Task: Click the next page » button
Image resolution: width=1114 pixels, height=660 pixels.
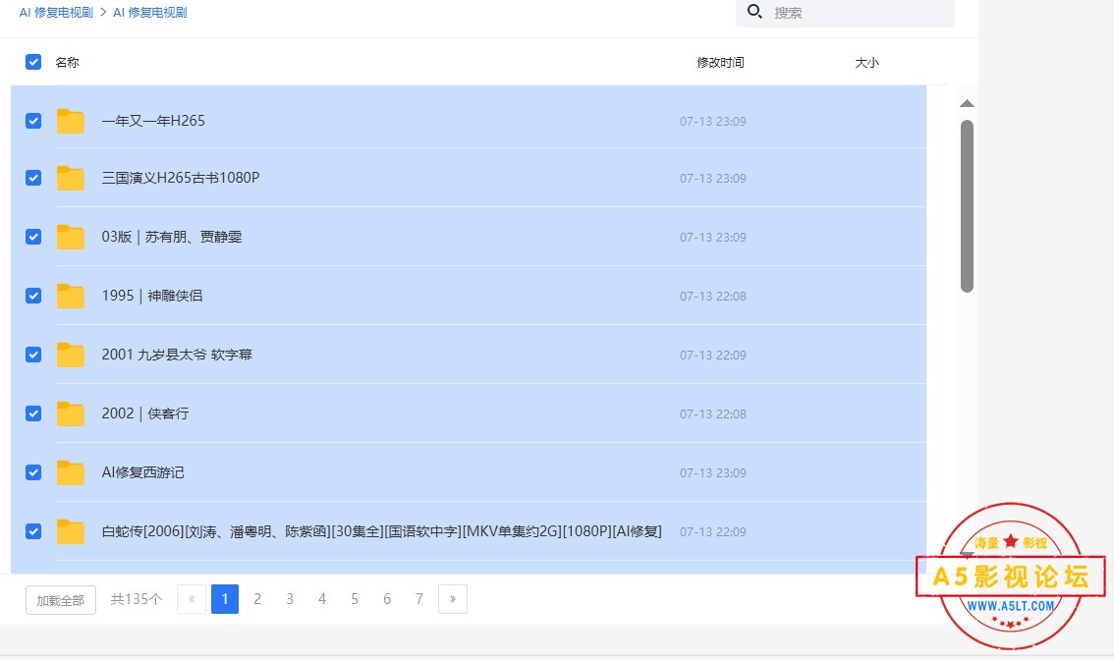Action: pyautogui.click(x=453, y=599)
